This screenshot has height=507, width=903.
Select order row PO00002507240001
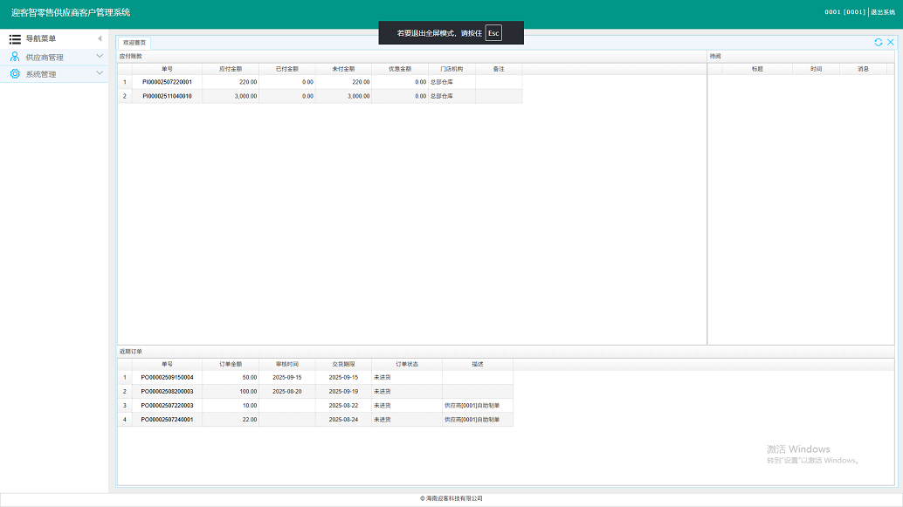(x=167, y=420)
